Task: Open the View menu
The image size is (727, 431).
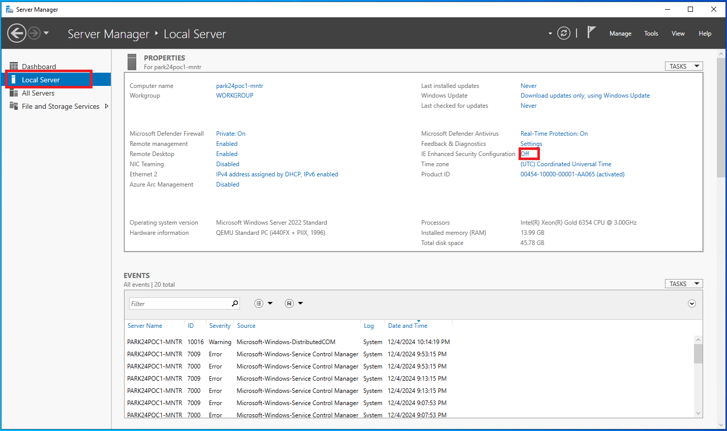Action: [678, 34]
